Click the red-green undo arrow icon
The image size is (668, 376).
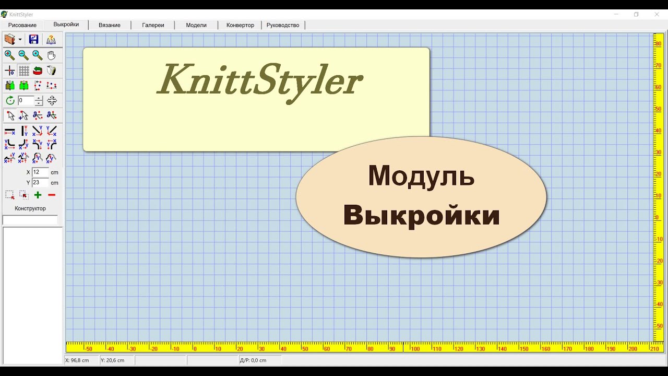[x=38, y=70]
